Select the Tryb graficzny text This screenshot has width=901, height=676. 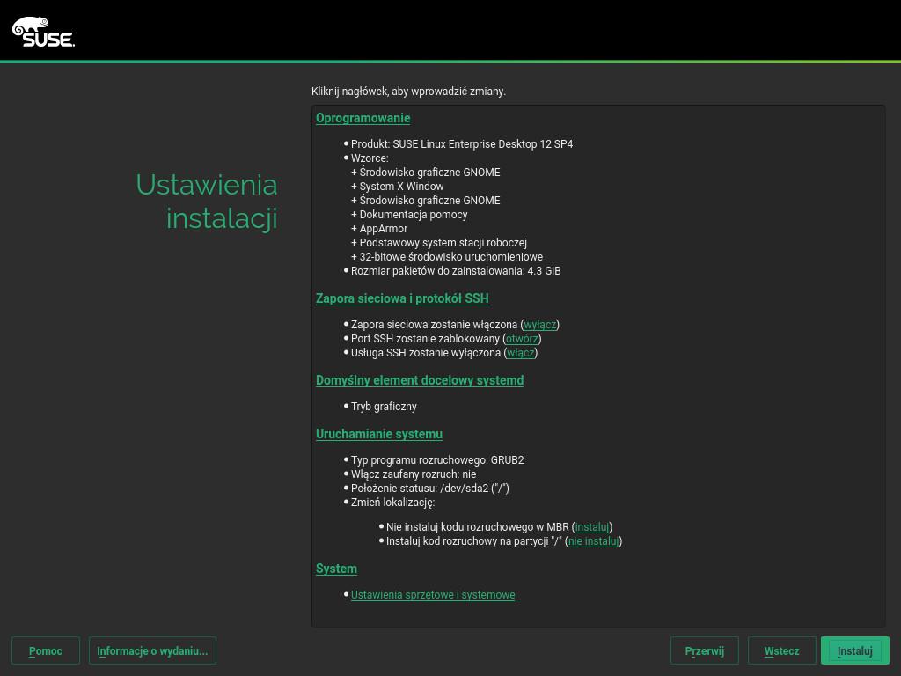(384, 407)
